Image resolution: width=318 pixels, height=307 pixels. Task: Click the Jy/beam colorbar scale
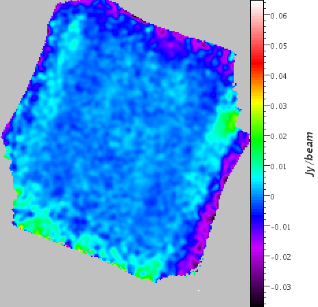click(257, 153)
